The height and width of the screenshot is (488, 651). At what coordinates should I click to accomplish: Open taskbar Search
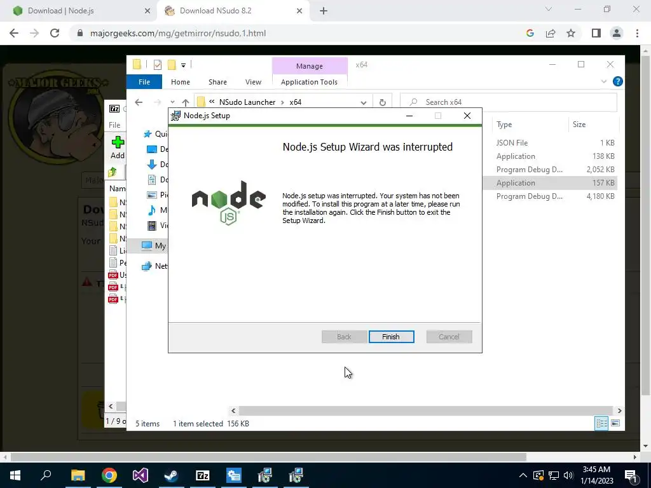coord(46,475)
